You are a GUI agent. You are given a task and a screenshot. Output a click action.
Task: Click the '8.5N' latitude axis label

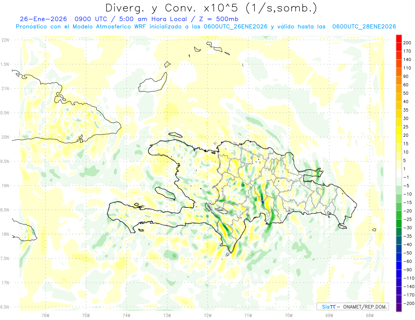coord(5,210)
